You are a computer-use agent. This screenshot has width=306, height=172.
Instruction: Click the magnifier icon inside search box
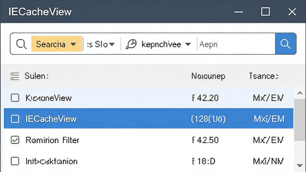[x=21, y=44]
